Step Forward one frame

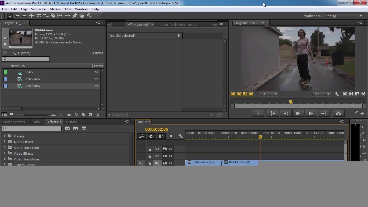pos(311,114)
